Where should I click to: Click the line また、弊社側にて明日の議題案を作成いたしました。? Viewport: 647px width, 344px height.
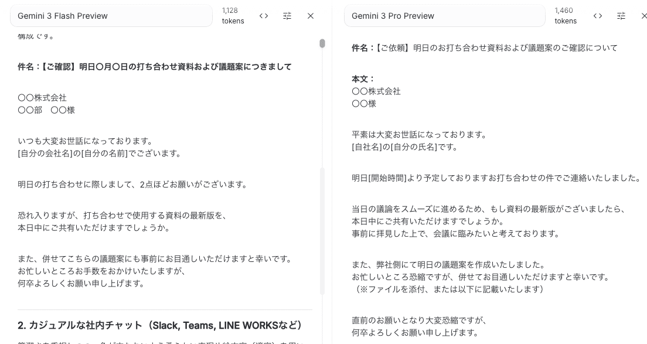click(x=449, y=264)
